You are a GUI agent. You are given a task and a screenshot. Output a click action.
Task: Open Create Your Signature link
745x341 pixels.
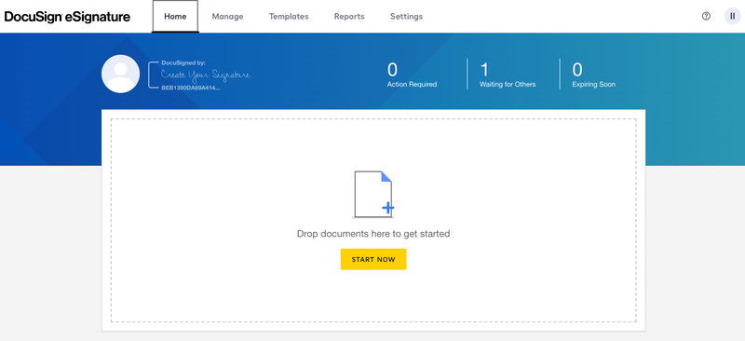(205, 75)
